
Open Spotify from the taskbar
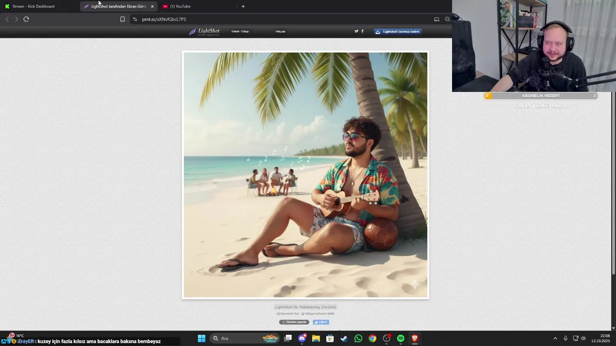click(400, 338)
